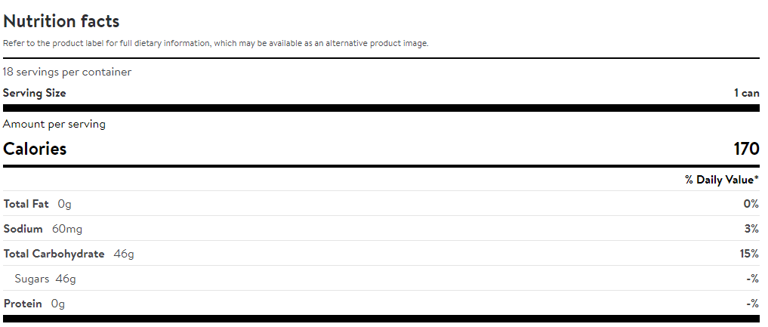Click the Amount per serving text
This screenshot has height=327, width=768.
coord(54,125)
